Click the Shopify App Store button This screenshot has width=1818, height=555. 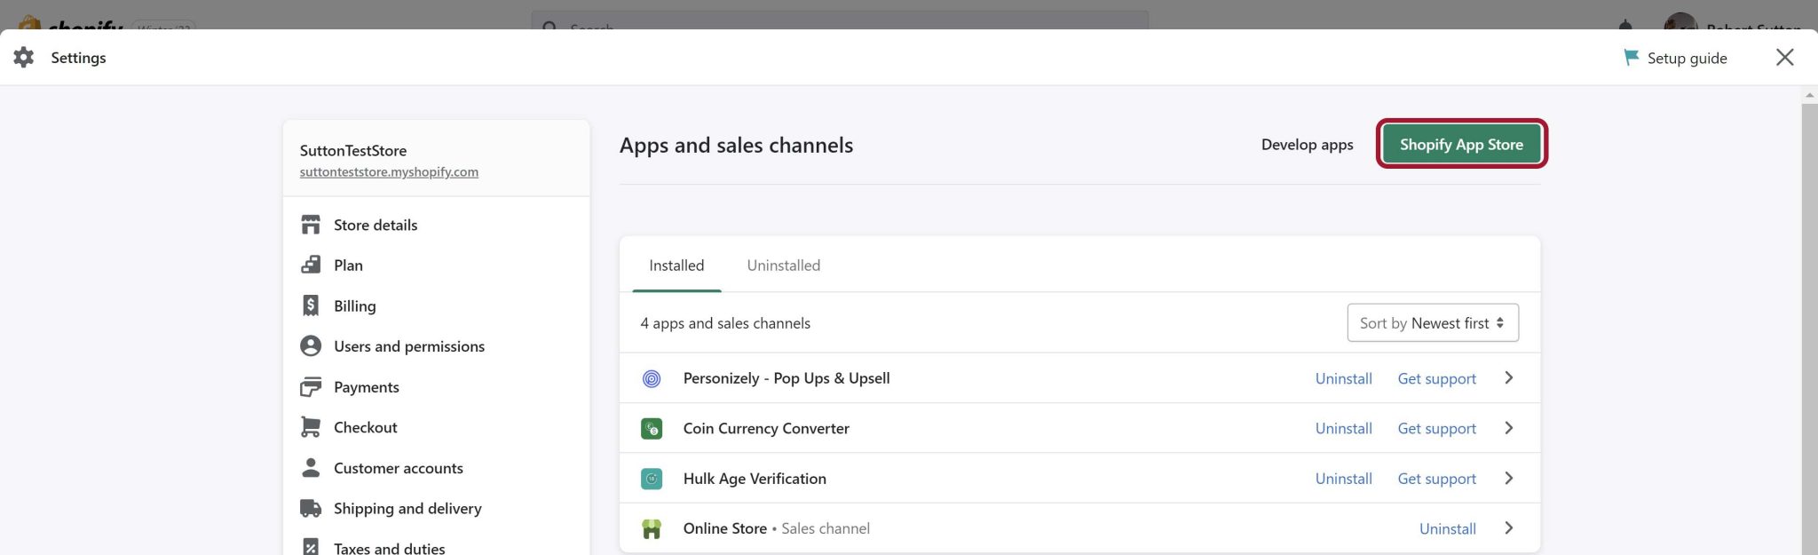coord(1461,144)
